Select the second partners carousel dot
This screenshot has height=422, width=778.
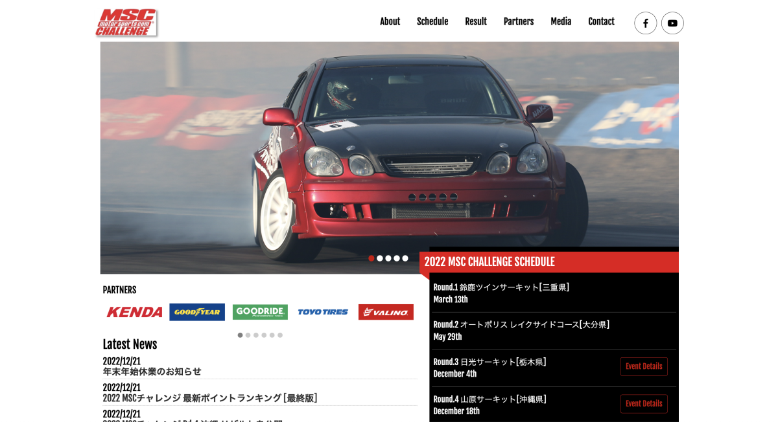tap(248, 335)
